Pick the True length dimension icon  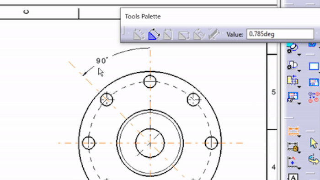pyautogui.click(x=213, y=34)
